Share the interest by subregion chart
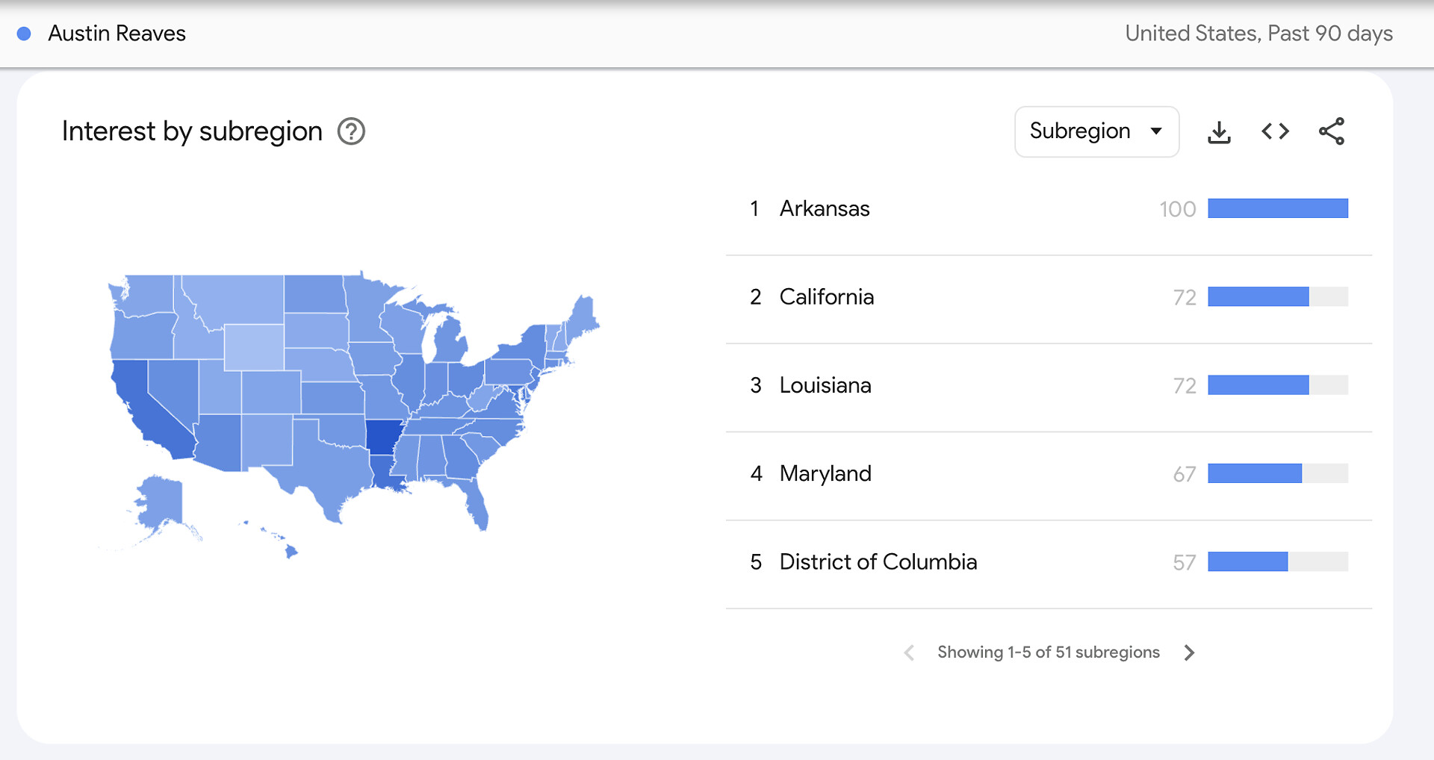1434x760 pixels. [1331, 131]
